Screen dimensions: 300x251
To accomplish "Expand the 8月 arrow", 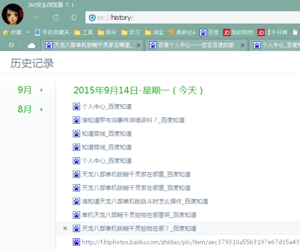I will [41, 110].
